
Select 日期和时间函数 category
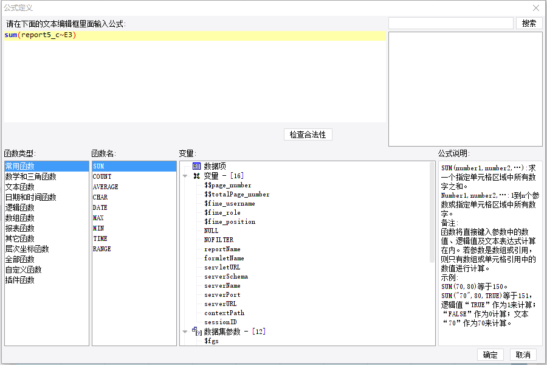46,197
